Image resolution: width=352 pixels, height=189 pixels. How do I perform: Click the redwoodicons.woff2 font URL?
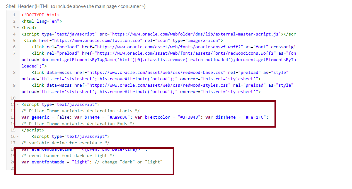185,53
